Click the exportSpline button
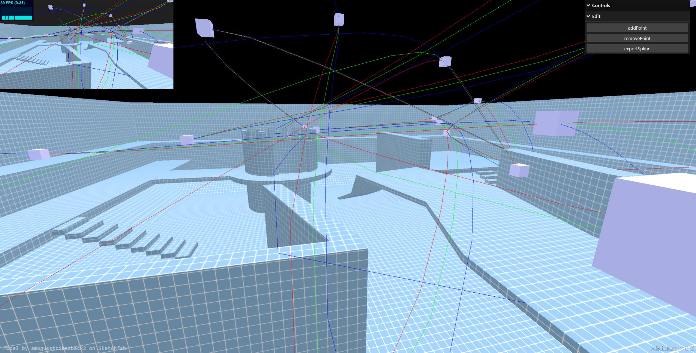The width and height of the screenshot is (696, 353). point(637,49)
